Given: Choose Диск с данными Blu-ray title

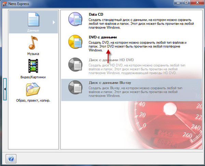Looking at the screenshot, I should tap(110, 83).
